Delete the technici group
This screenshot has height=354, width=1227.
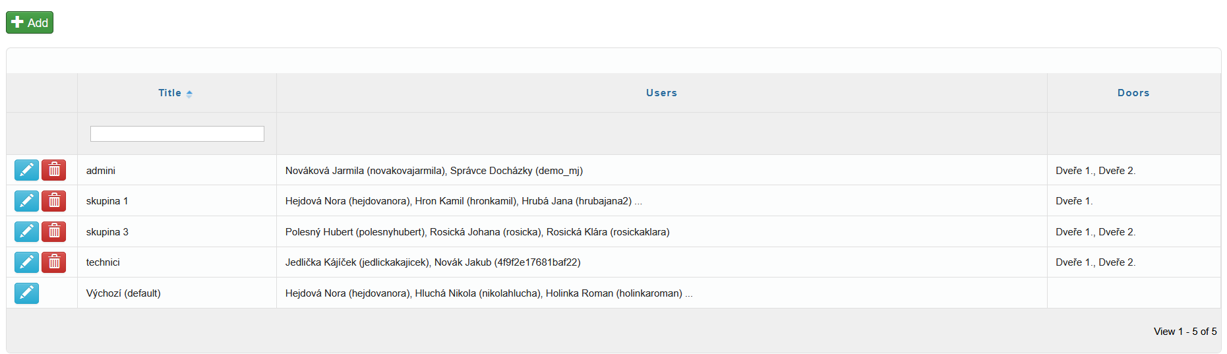54,262
